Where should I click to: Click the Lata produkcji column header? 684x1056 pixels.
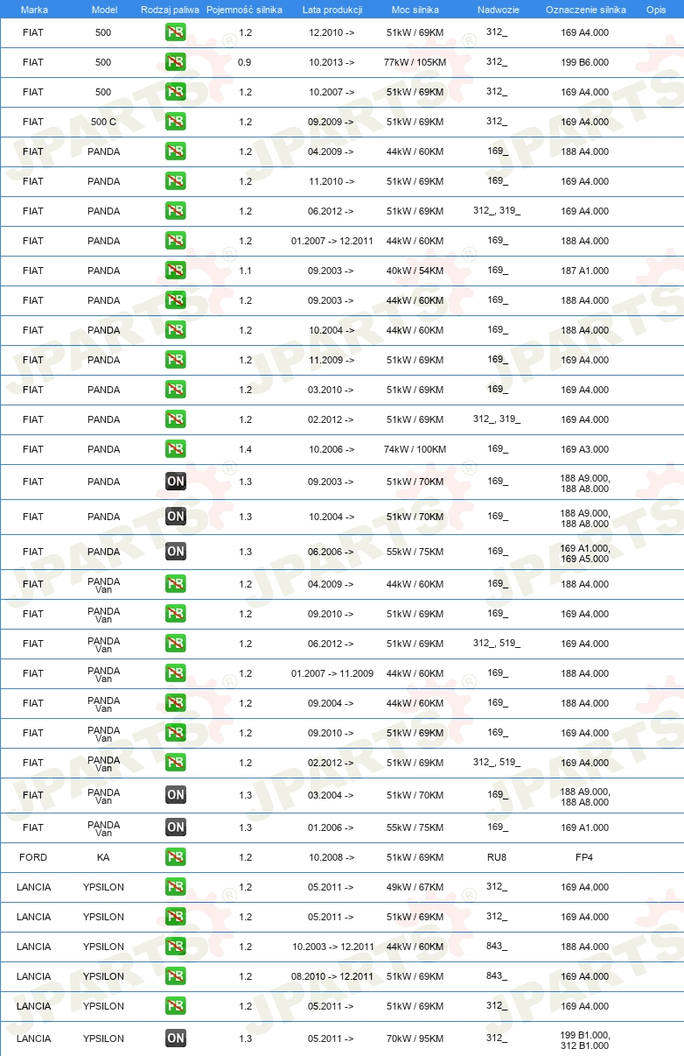pyautogui.click(x=332, y=10)
